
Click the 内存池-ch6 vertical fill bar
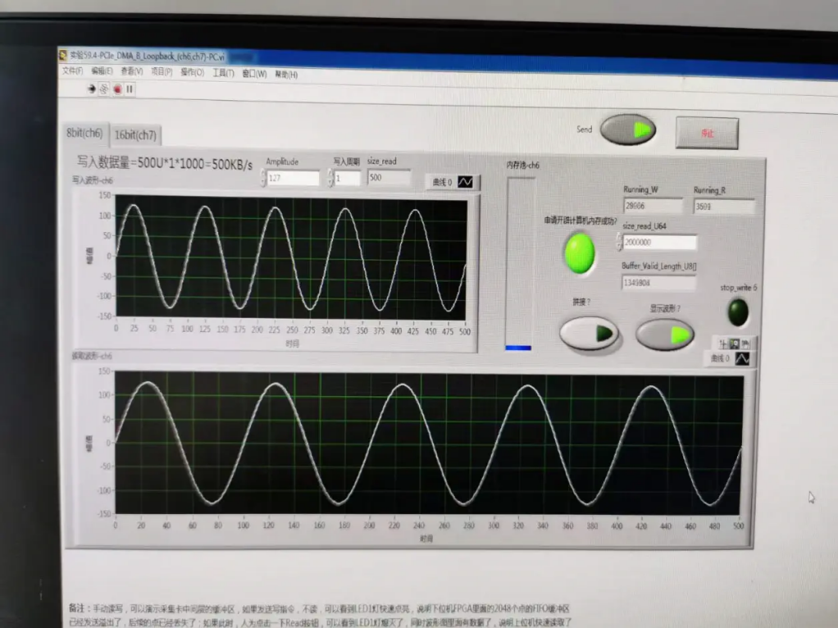pyautogui.click(x=518, y=262)
